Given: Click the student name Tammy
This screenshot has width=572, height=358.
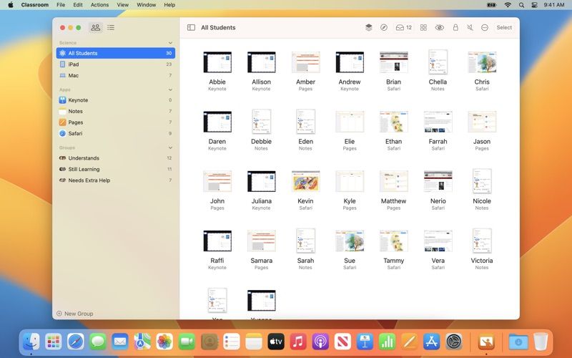Looking at the screenshot, I should pyautogui.click(x=394, y=261).
